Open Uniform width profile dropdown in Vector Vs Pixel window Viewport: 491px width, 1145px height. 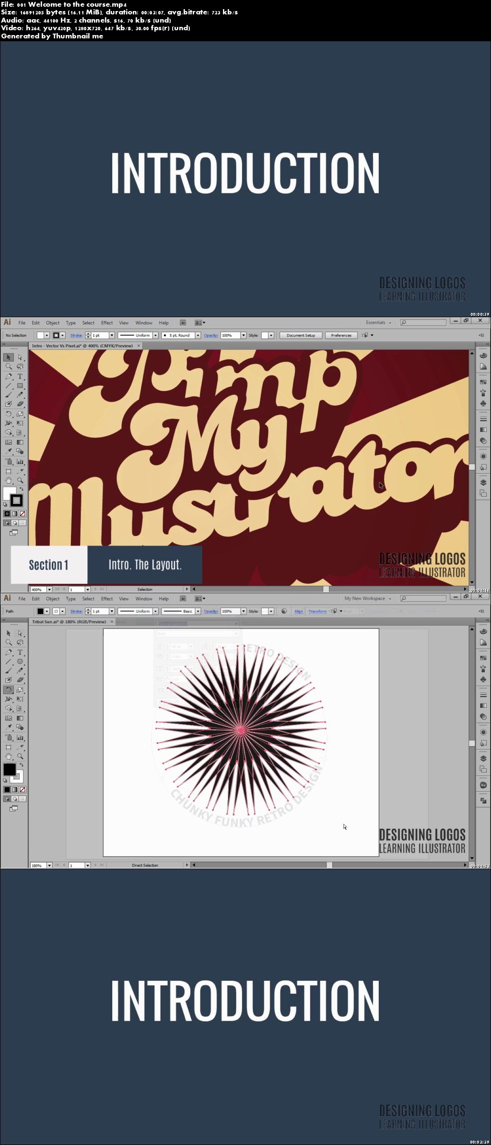pyautogui.click(x=155, y=335)
